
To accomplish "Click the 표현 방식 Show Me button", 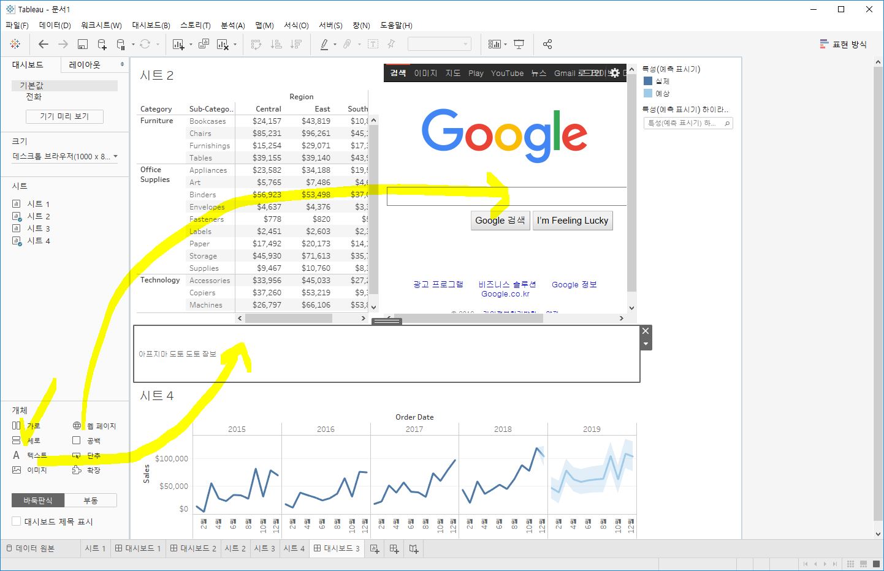I will click(x=843, y=44).
